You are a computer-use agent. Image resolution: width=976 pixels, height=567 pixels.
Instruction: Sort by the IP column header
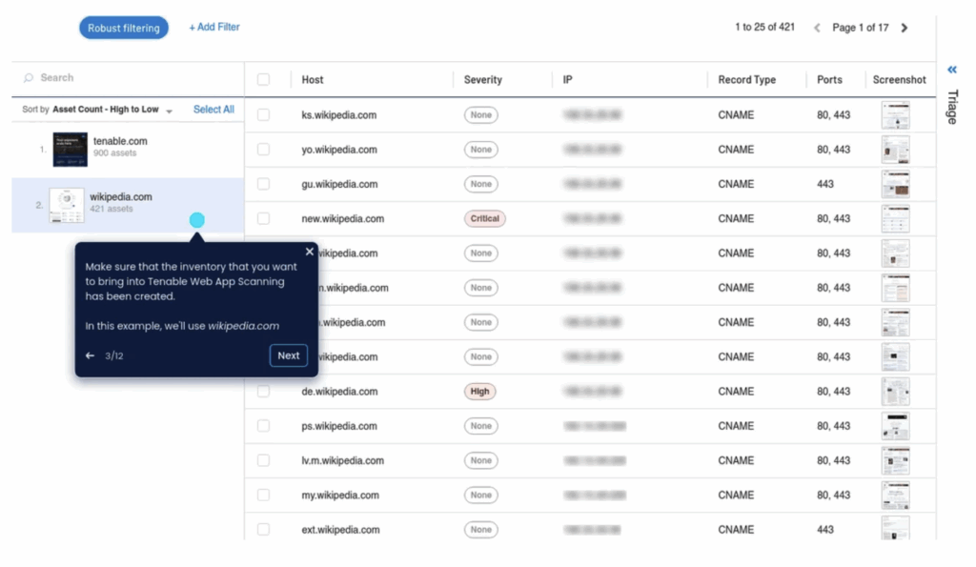coord(568,80)
